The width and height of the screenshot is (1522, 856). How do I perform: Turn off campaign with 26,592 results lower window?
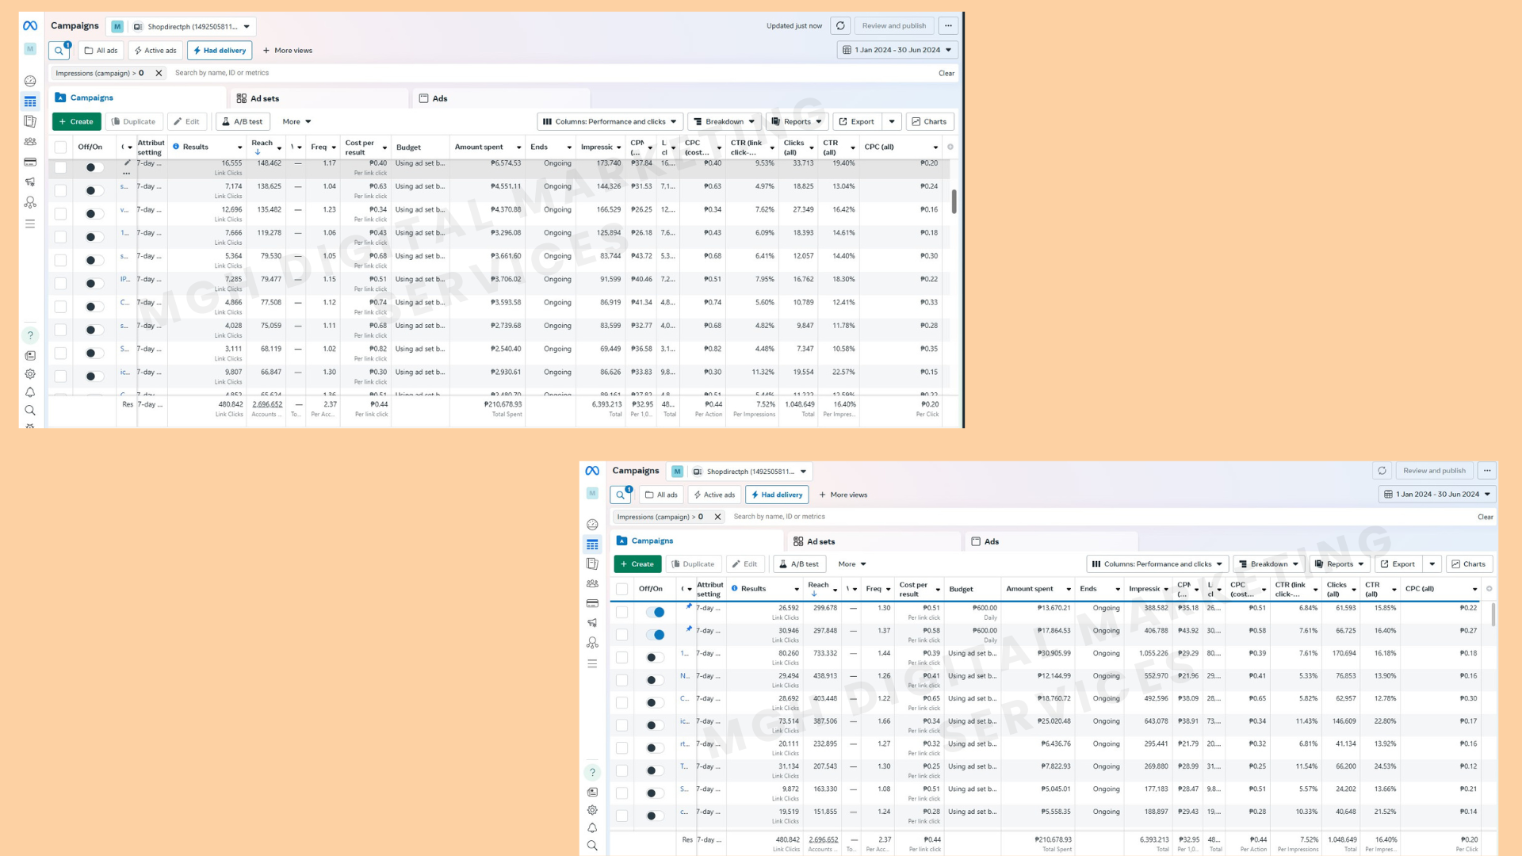click(655, 612)
